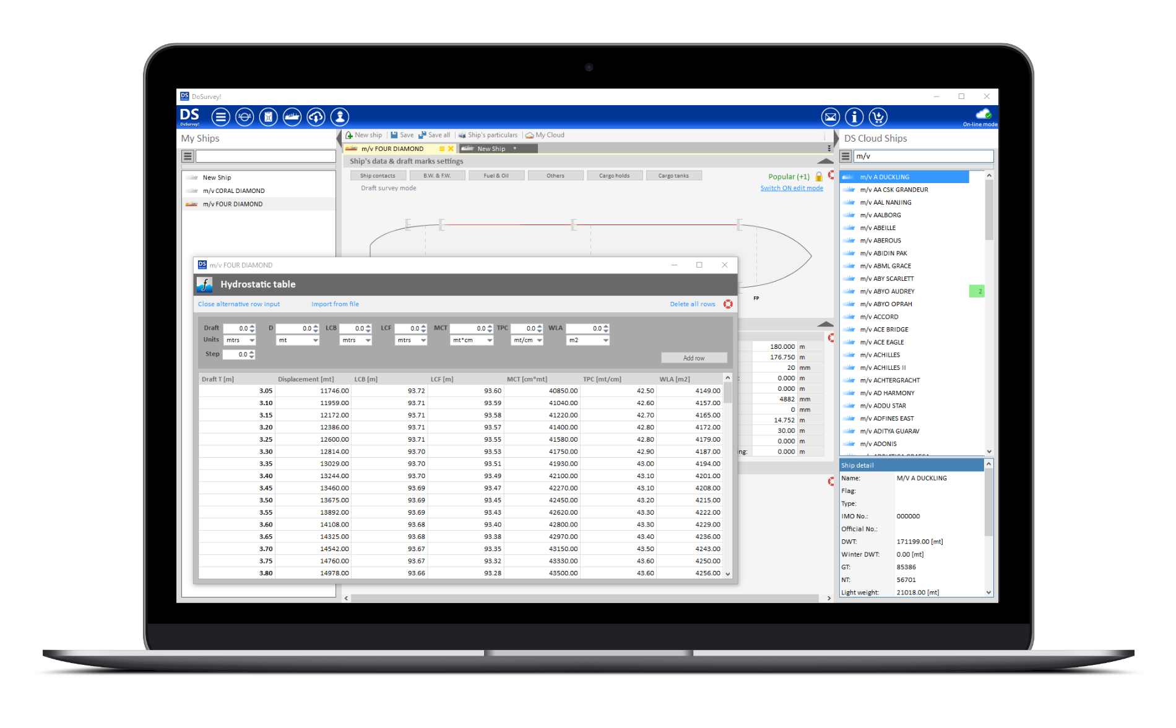Open the LCB units dropdown
This screenshot has width=1176, height=728.
click(x=356, y=340)
